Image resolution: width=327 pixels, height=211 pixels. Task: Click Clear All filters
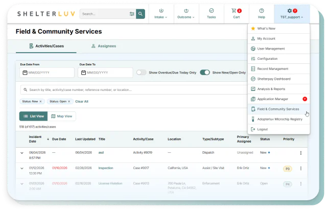[x=82, y=101]
